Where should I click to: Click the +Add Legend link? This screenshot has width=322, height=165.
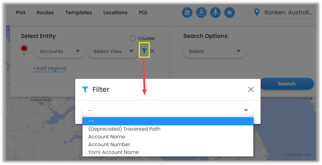coord(49,68)
